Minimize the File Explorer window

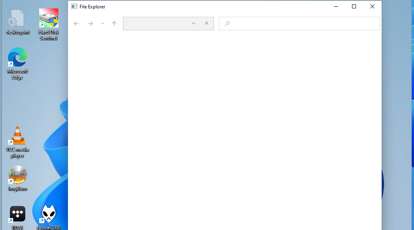click(x=336, y=6)
